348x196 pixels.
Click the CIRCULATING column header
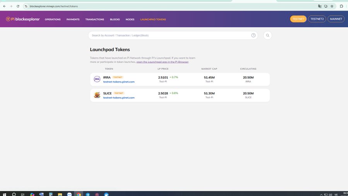tap(248, 69)
